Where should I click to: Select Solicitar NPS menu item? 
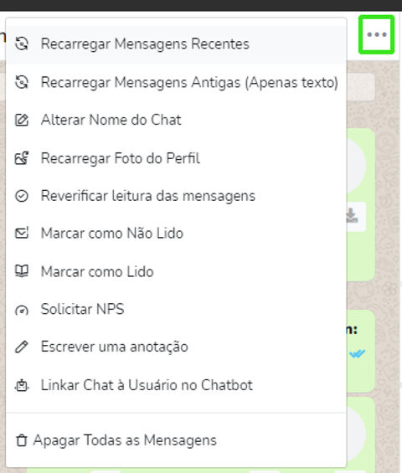176,309
